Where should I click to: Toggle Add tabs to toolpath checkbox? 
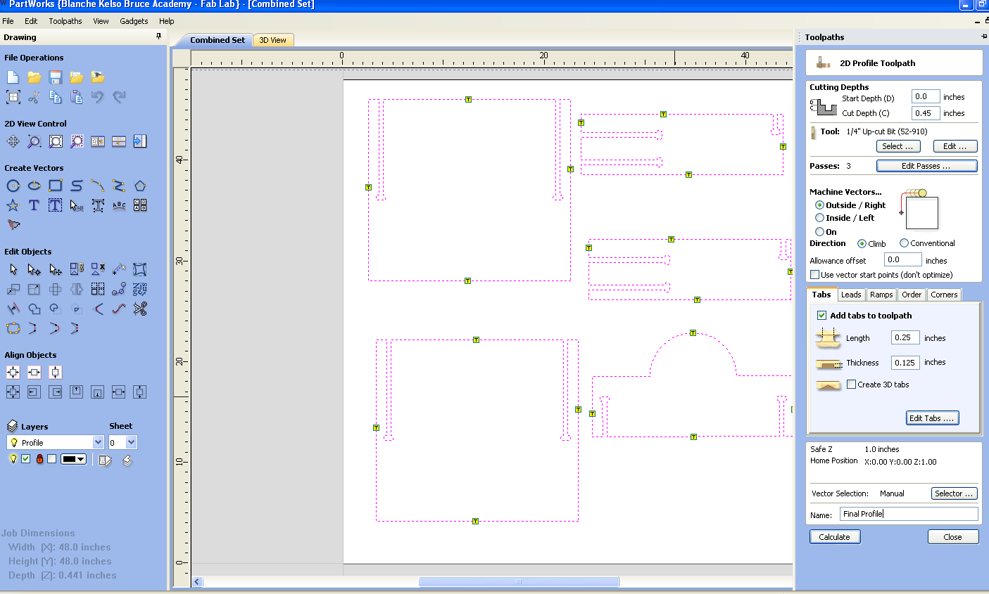(821, 316)
